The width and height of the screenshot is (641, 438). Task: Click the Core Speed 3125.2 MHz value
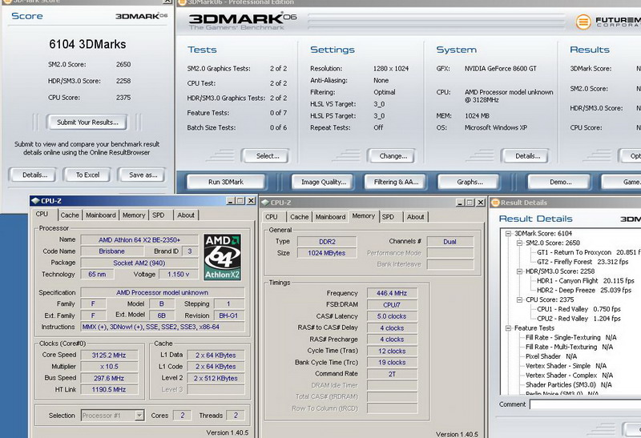[x=109, y=355]
